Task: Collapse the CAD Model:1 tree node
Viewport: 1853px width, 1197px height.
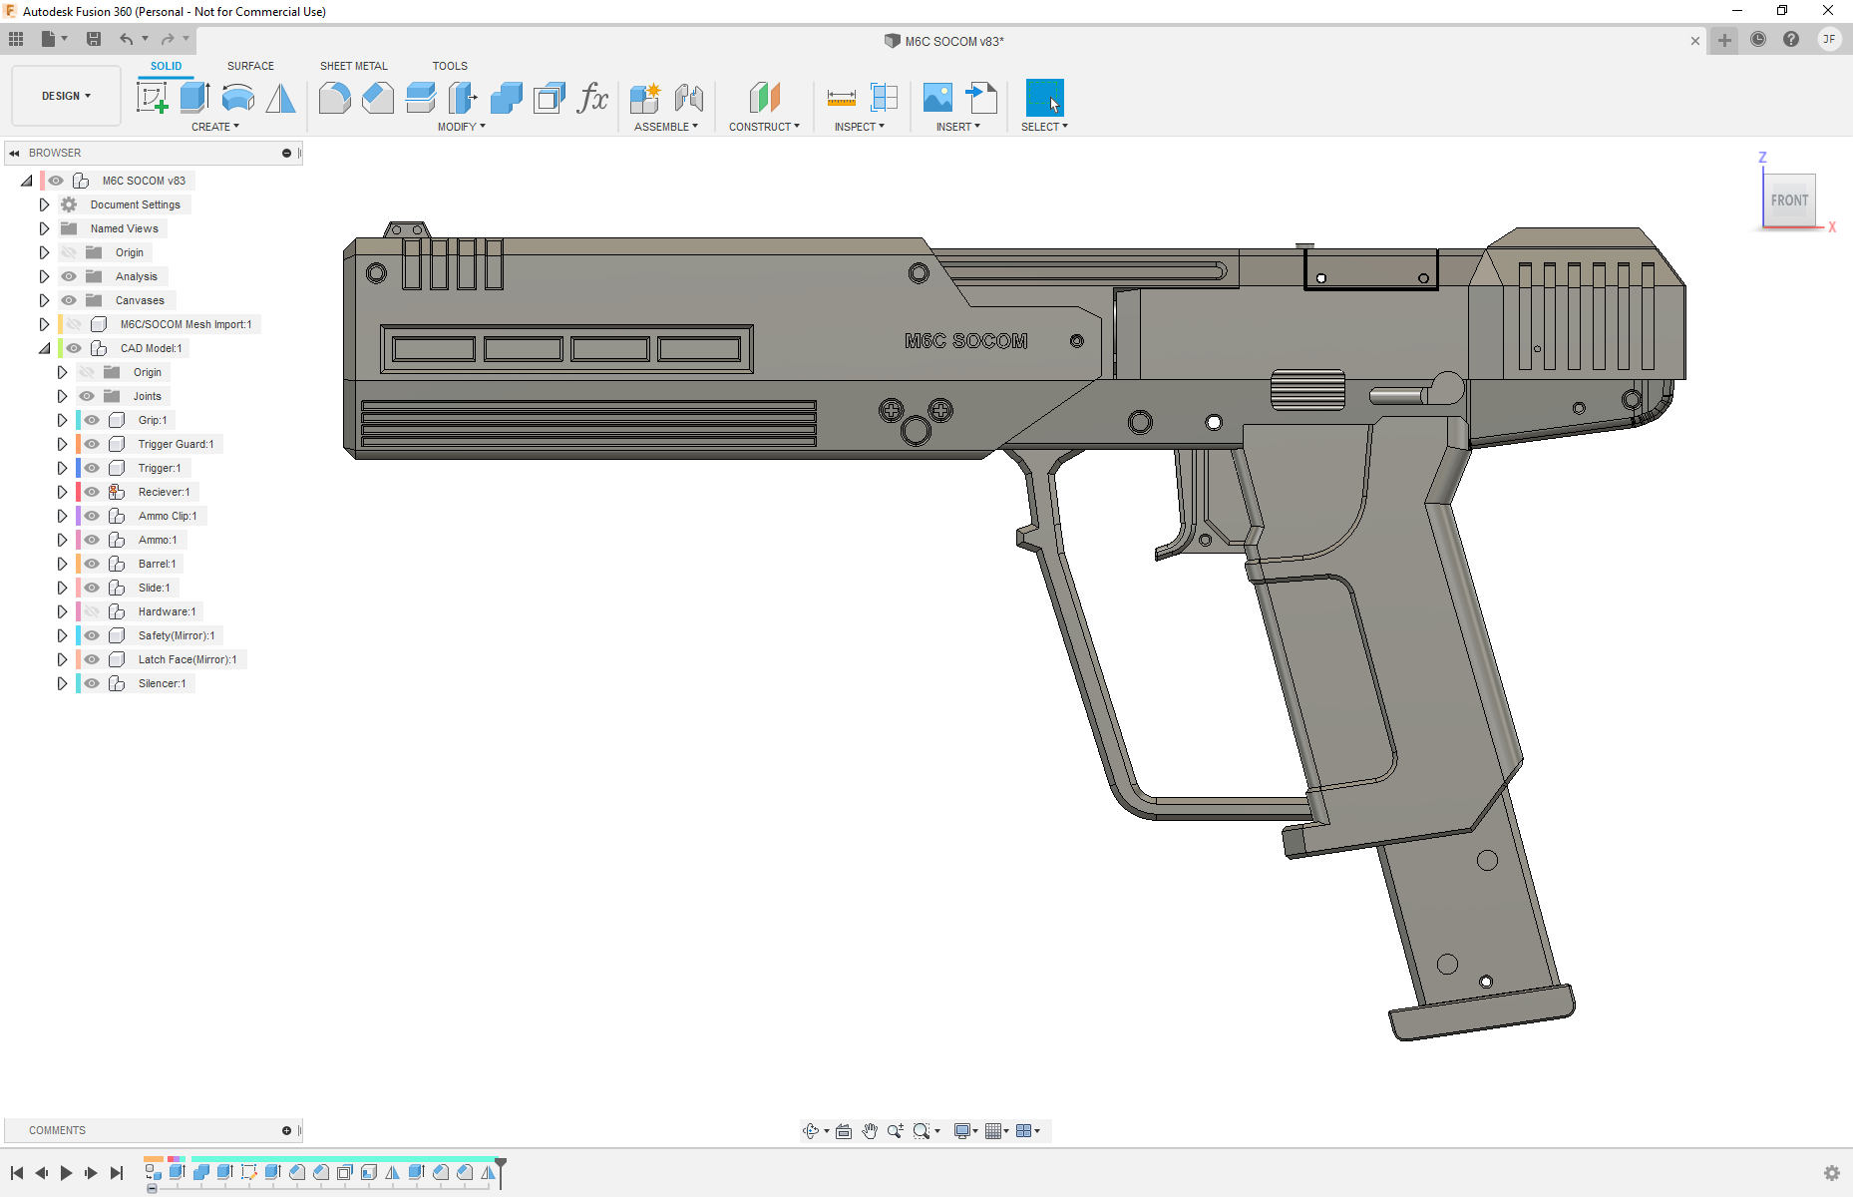Action: point(44,348)
